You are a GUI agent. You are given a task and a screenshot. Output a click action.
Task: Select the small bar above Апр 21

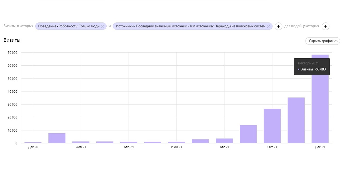129,142
